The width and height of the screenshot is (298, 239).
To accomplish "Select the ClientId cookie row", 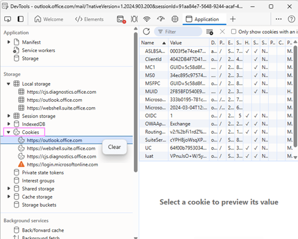I will click(x=217, y=59).
